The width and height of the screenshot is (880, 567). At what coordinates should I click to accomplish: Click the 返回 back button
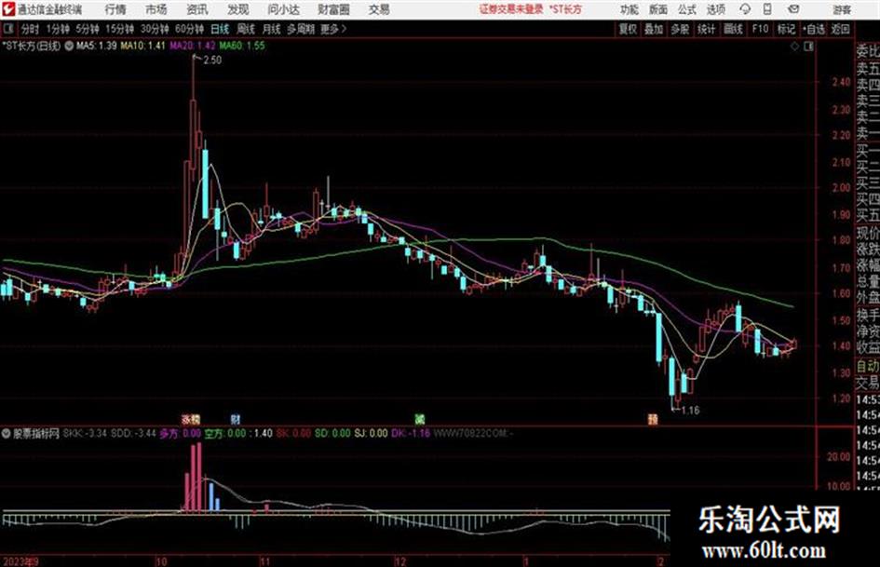pyautogui.click(x=840, y=29)
